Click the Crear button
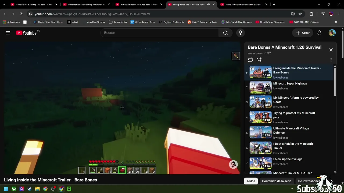The image size is (344, 193). click(303, 33)
